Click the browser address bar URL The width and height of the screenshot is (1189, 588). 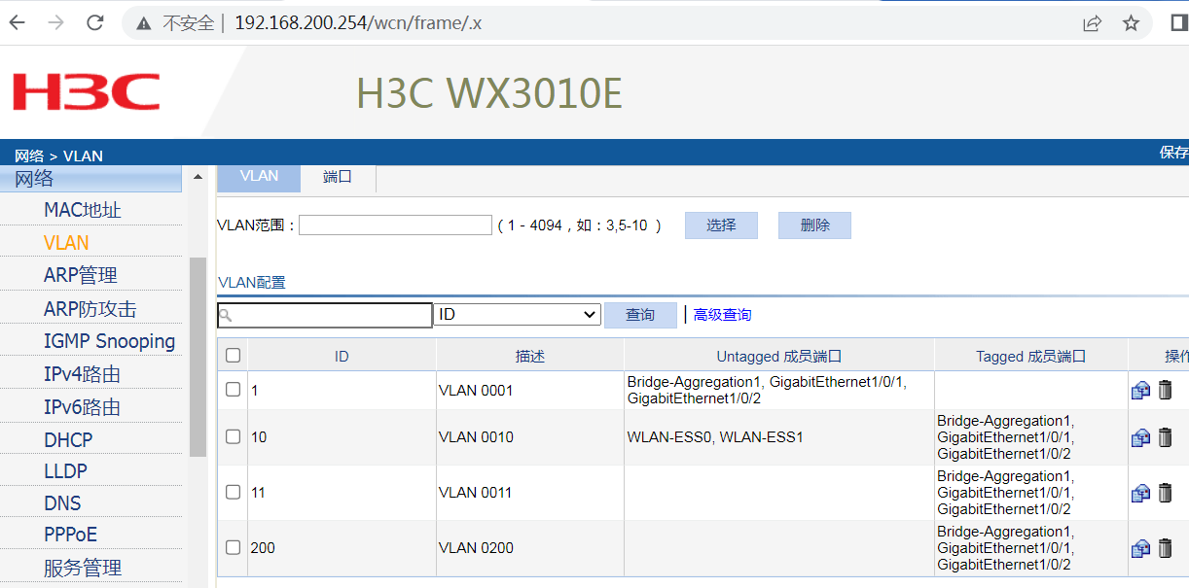click(x=358, y=23)
